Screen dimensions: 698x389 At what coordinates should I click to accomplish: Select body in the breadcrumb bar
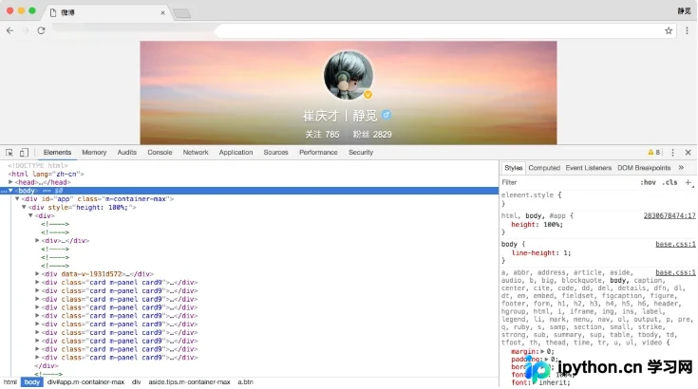[31, 382]
